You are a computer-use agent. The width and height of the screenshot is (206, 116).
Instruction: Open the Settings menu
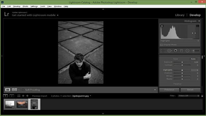tap(34, 6)
